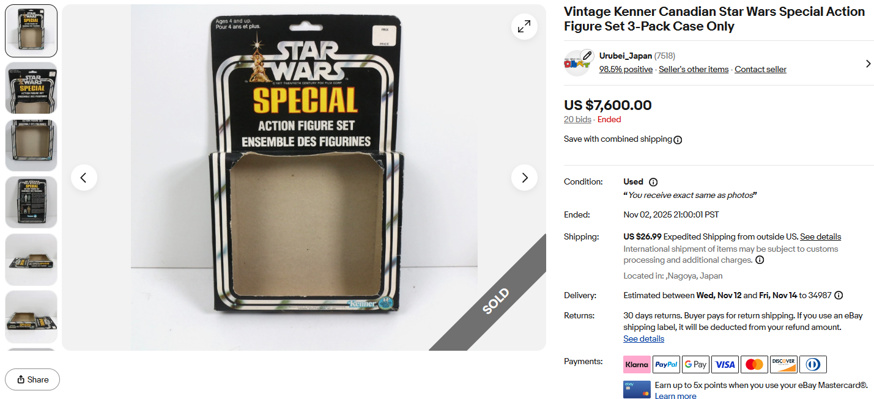Click the PayPal payment icon
The image size is (874, 399).
[x=666, y=364]
